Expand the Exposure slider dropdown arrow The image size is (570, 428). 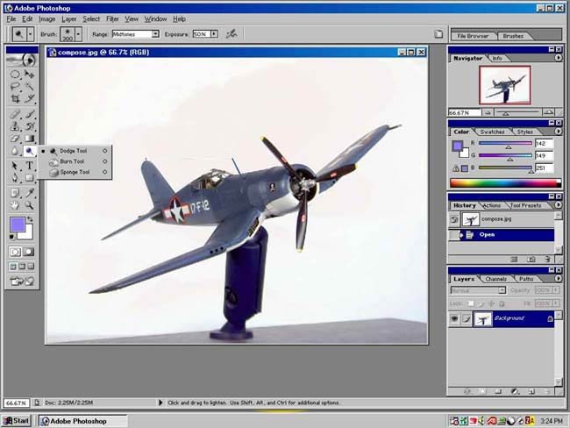point(212,33)
